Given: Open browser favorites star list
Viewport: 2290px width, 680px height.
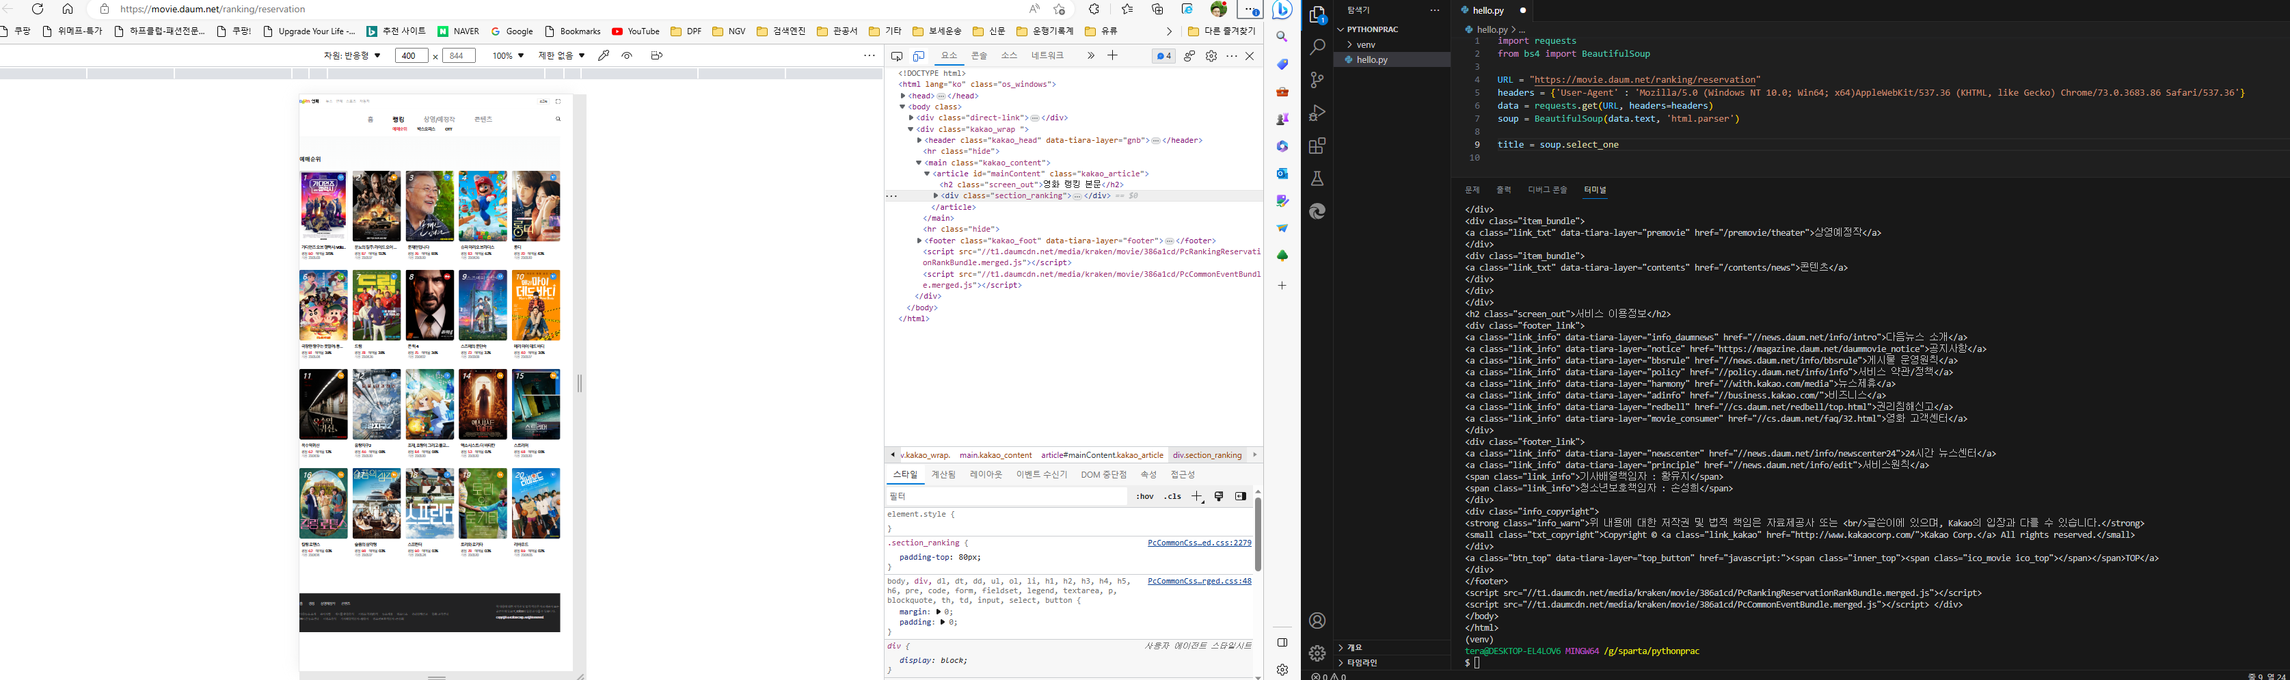Looking at the screenshot, I should [1127, 9].
